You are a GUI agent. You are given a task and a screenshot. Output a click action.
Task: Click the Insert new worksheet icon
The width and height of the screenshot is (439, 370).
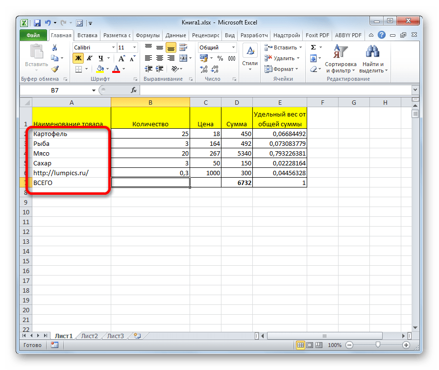[137, 336]
